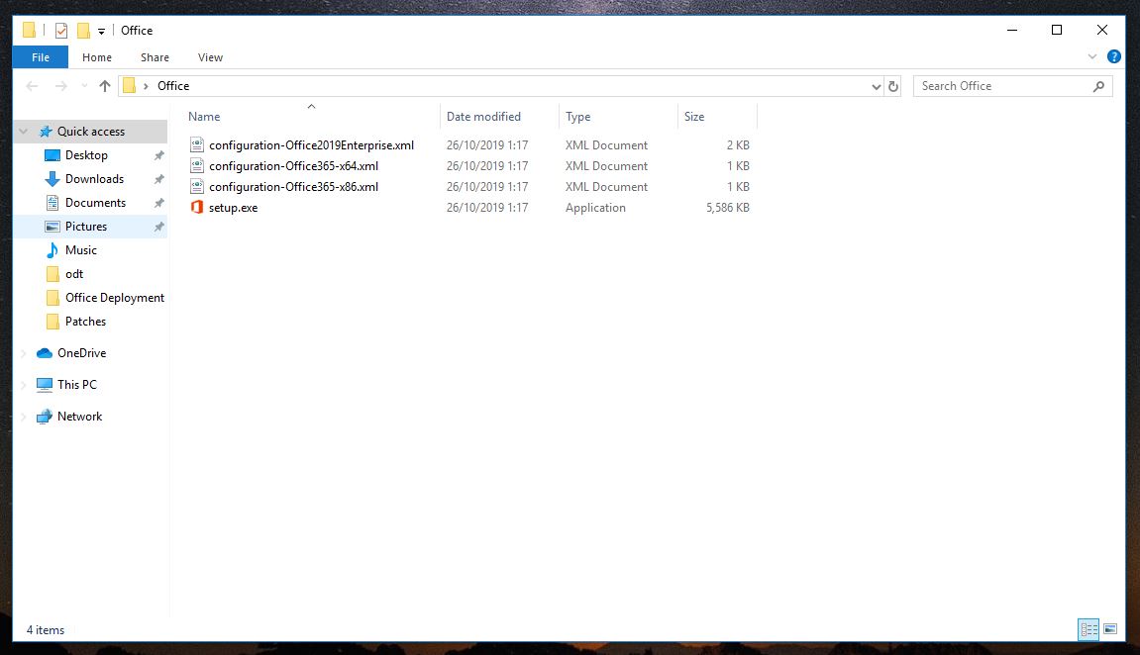The image size is (1140, 655).
Task: Click the Properties quick access toolbar icon
Action: (x=61, y=31)
